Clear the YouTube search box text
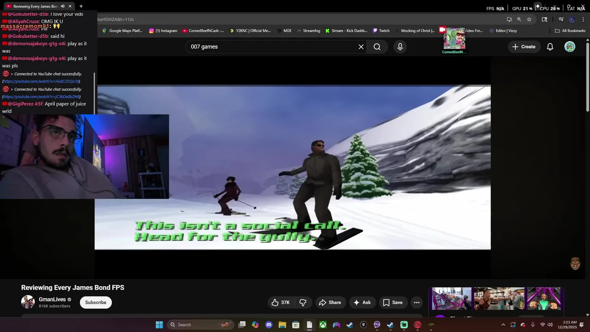 click(361, 47)
